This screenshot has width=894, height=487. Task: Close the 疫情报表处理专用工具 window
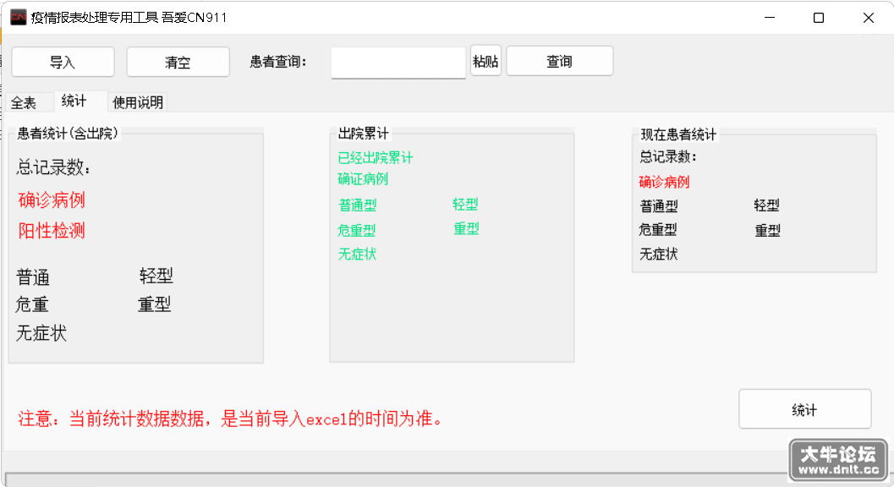click(869, 18)
